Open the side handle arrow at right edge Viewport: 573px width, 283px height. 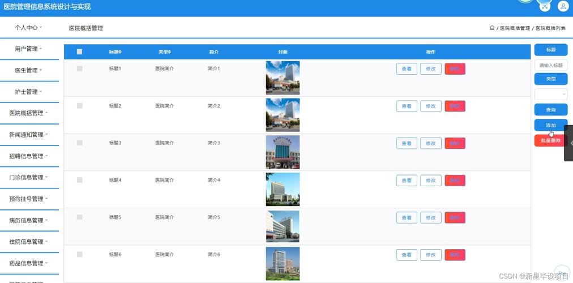(x=570, y=143)
